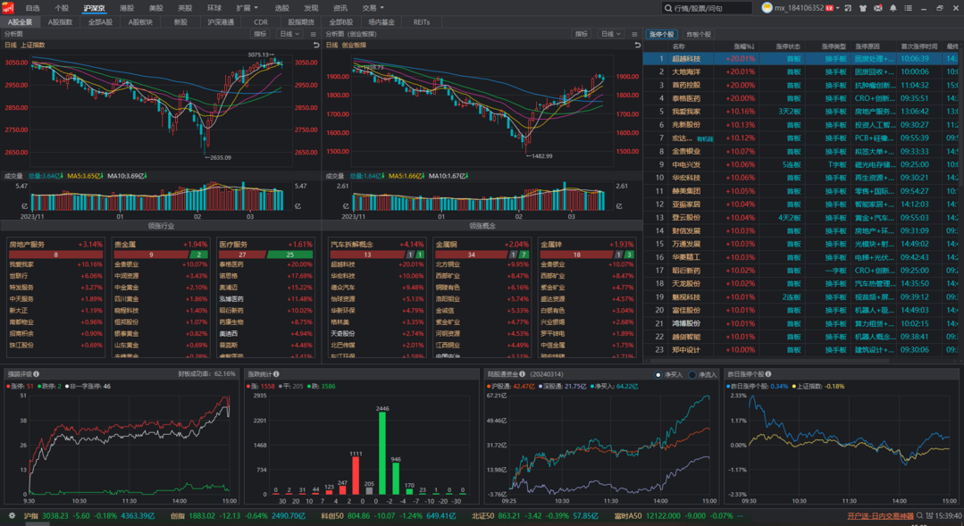Open the mail messages icon
Image resolution: width=964 pixels, height=526 pixels.
click(x=878, y=8)
